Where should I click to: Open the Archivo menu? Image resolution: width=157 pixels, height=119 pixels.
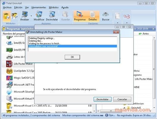click(x=7, y=7)
